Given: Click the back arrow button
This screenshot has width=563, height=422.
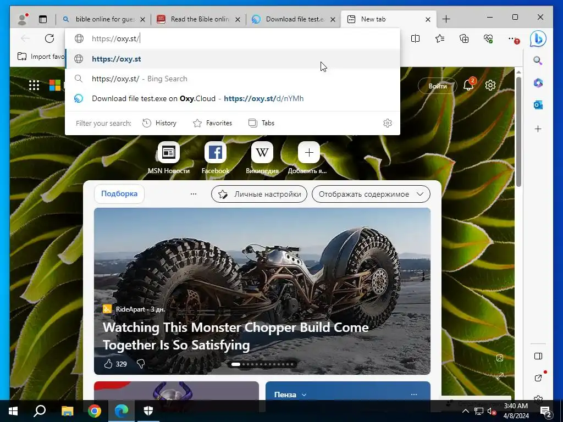Looking at the screenshot, I should click(x=25, y=38).
